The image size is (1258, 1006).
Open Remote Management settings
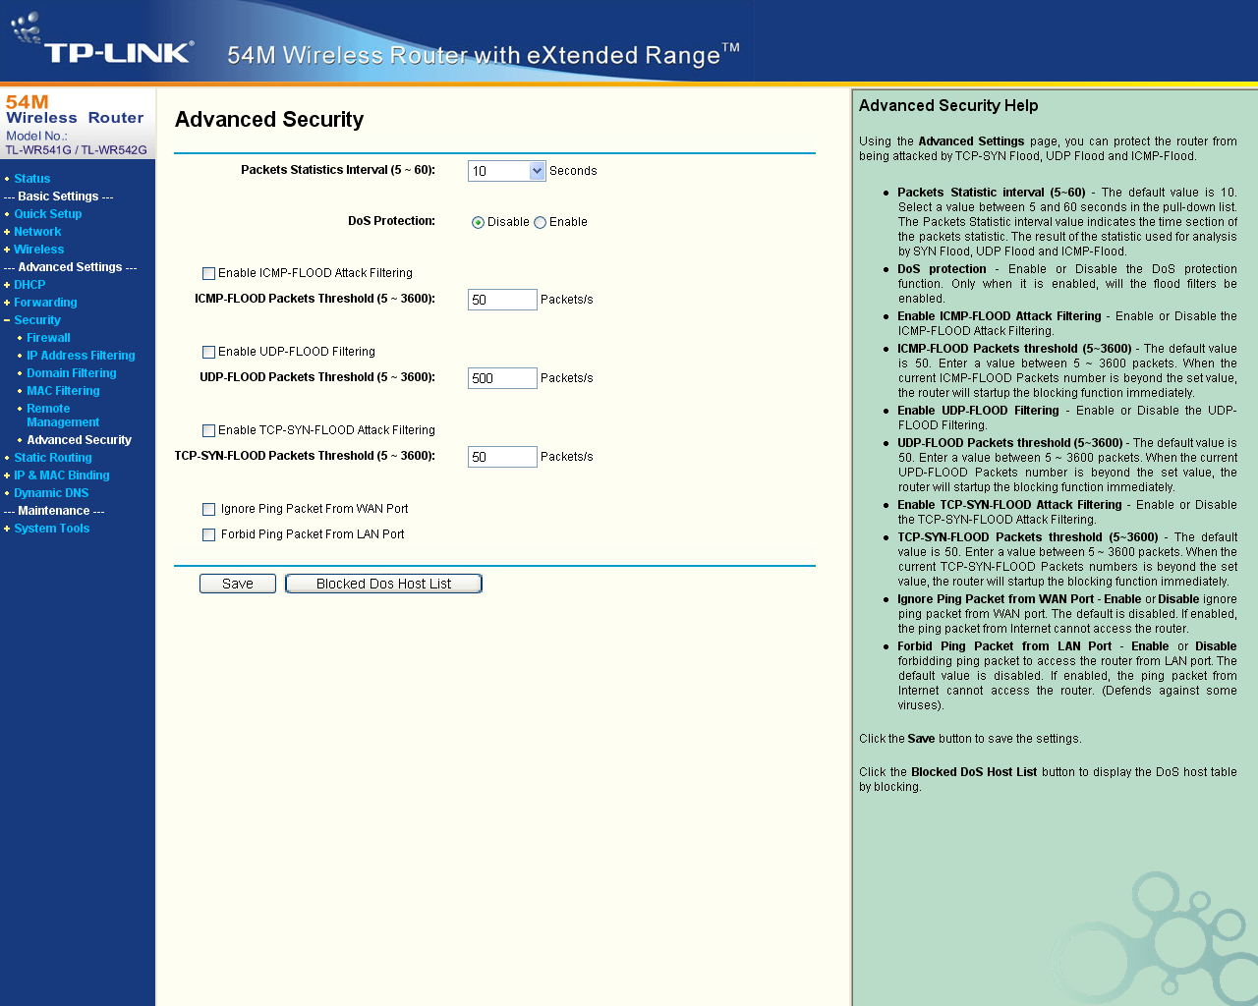point(63,416)
